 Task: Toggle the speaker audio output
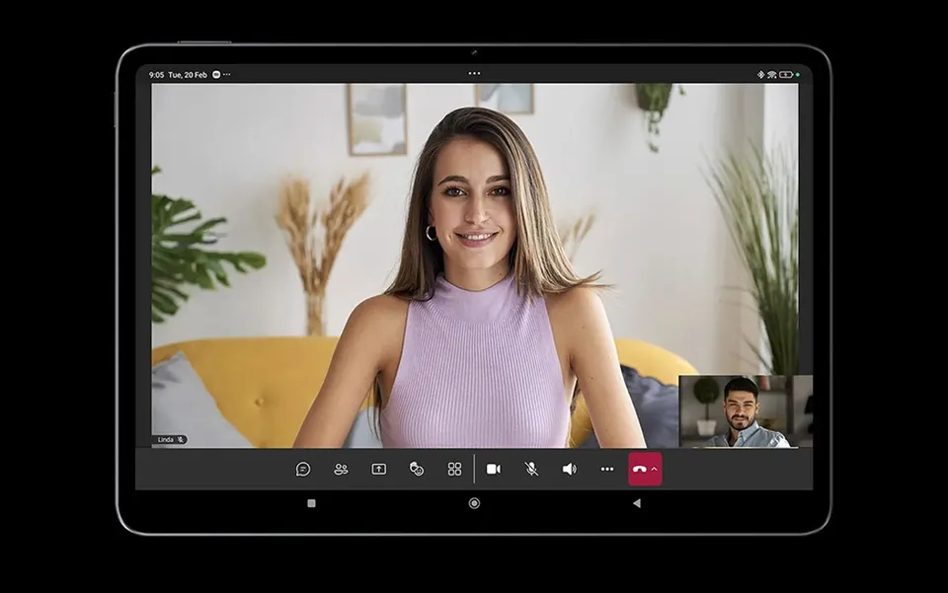[570, 470]
